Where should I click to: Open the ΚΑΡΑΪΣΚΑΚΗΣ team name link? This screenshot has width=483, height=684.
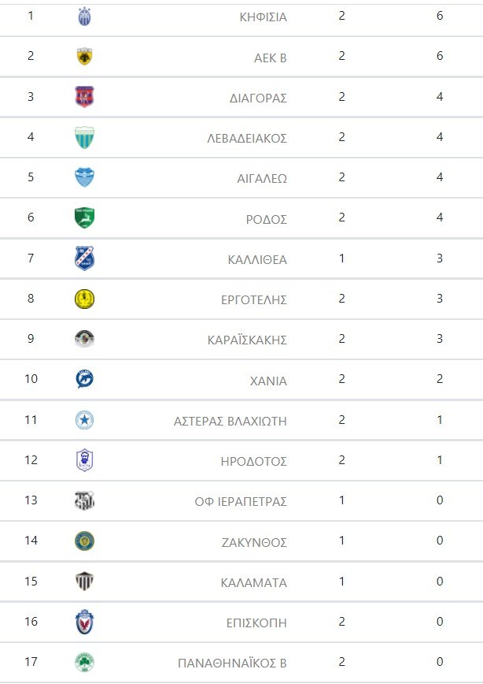(249, 340)
